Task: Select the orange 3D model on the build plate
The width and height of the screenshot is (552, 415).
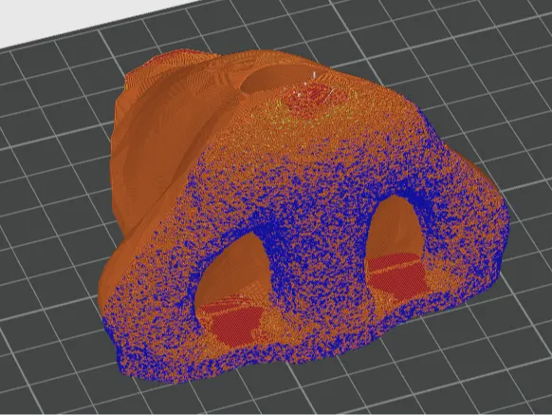Action: pyautogui.click(x=303, y=217)
